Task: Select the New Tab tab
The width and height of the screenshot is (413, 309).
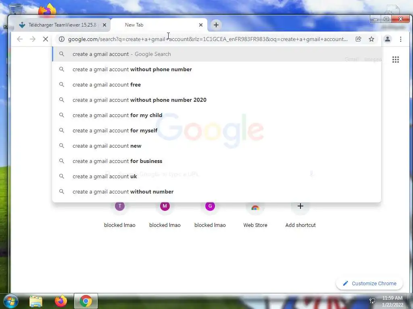Action: tap(159, 25)
